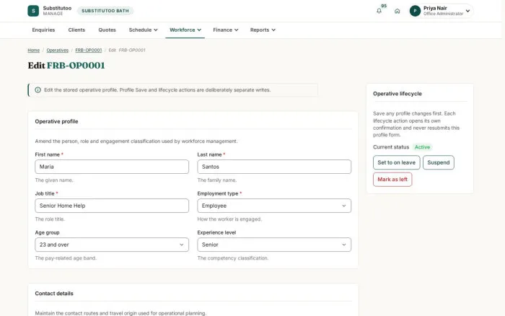Screen dimensions: 505x316
Task: Click the Home breadcrumb link
Action: [33, 51]
